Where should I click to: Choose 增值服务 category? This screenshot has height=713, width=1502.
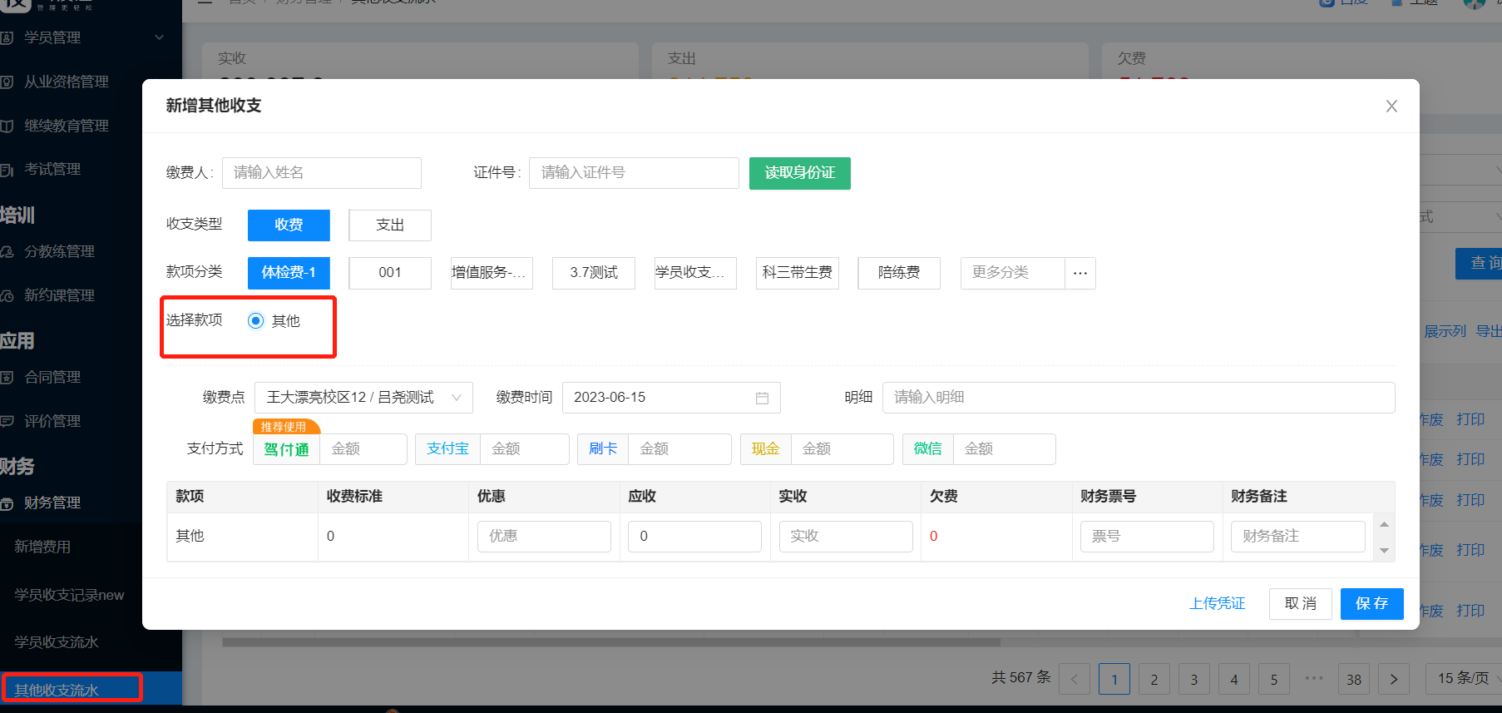tap(492, 273)
